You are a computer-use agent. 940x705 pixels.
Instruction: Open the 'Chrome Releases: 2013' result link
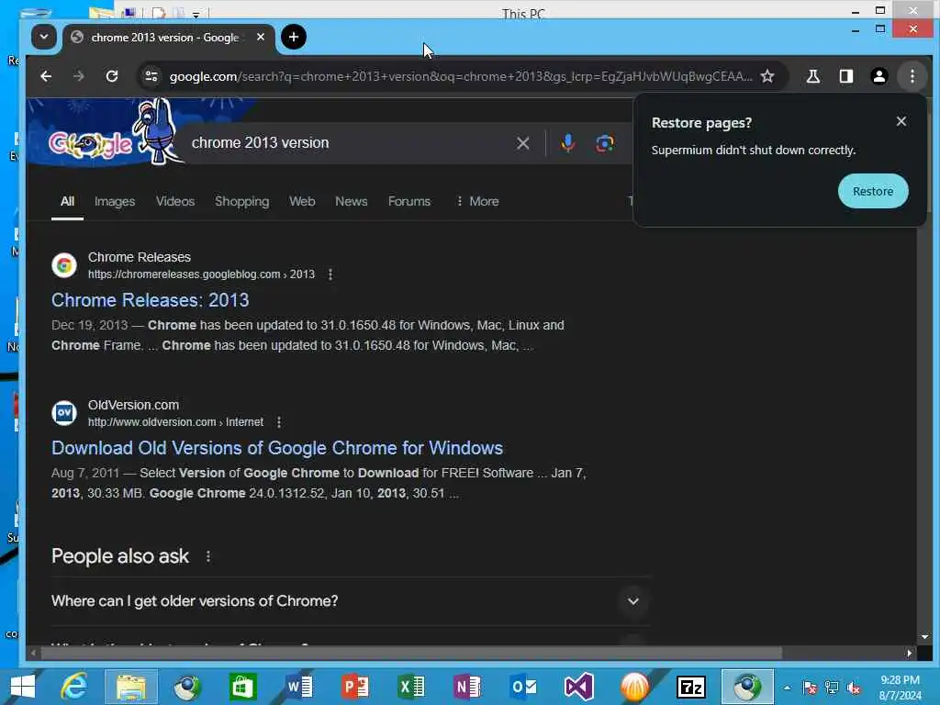tap(150, 300)
